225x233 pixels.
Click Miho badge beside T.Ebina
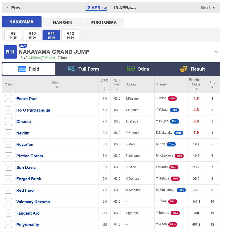click(x=173, y=202)
